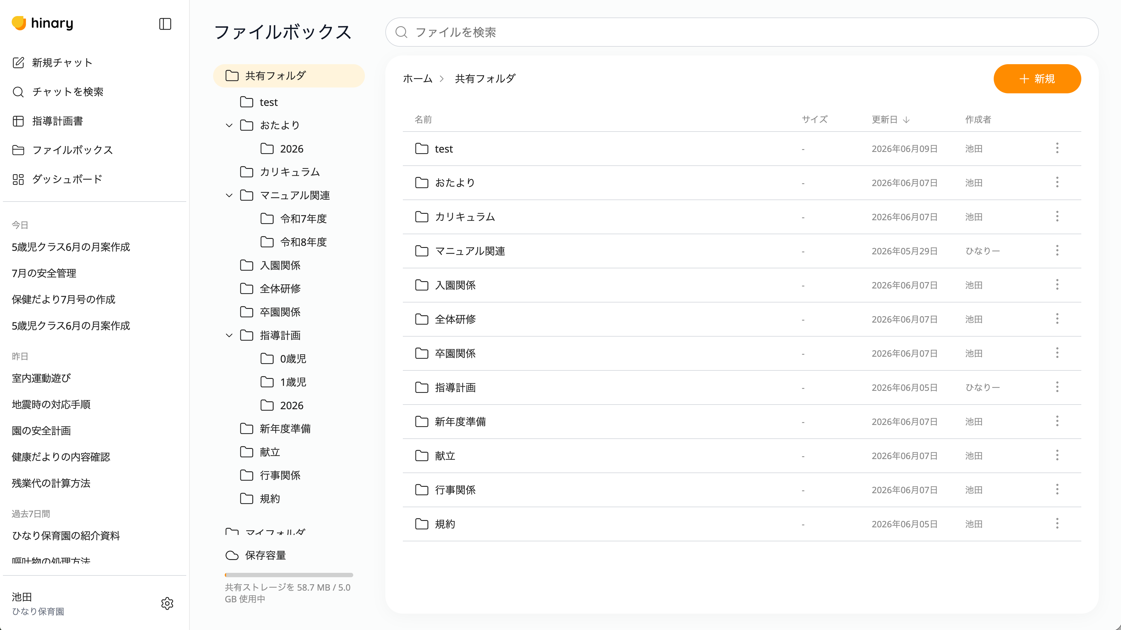Open the more options menu for 献立 row
Image resolution: width=1121 pixels, height=630 pixels.
click(x=1057, y=455)
